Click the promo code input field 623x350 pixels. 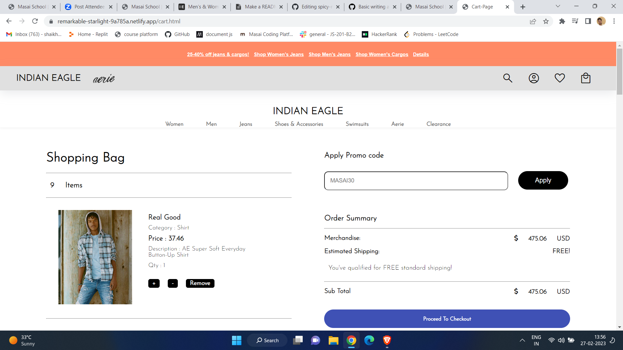pyautogui.click(x=416, y=181)
